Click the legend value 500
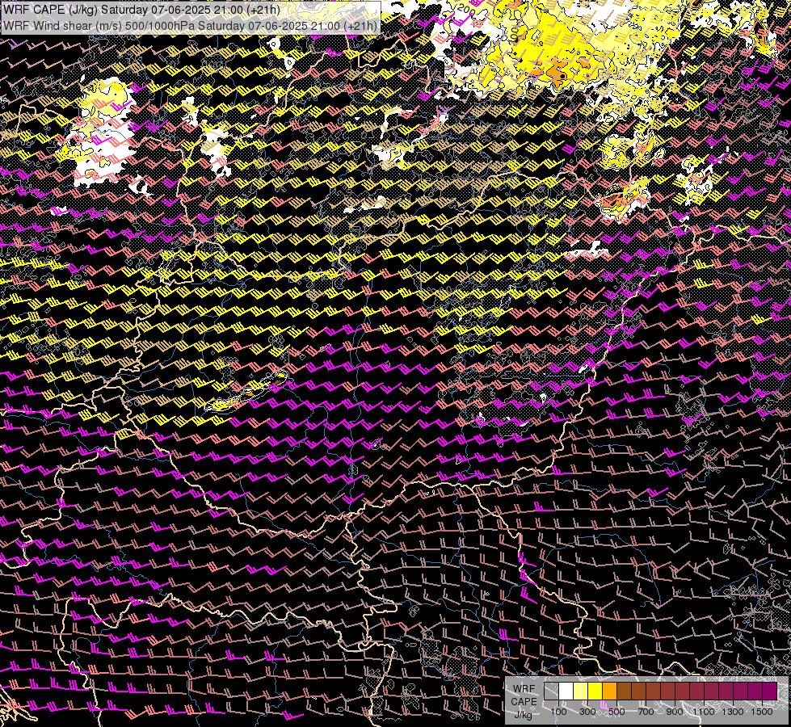Viewport: 791px width, 727px height. click(x=617, y=712)
